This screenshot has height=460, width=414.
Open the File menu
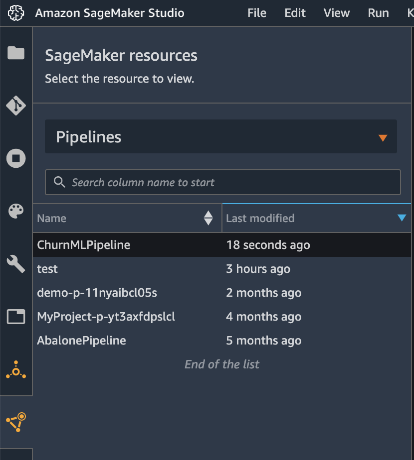pos(257,13)
